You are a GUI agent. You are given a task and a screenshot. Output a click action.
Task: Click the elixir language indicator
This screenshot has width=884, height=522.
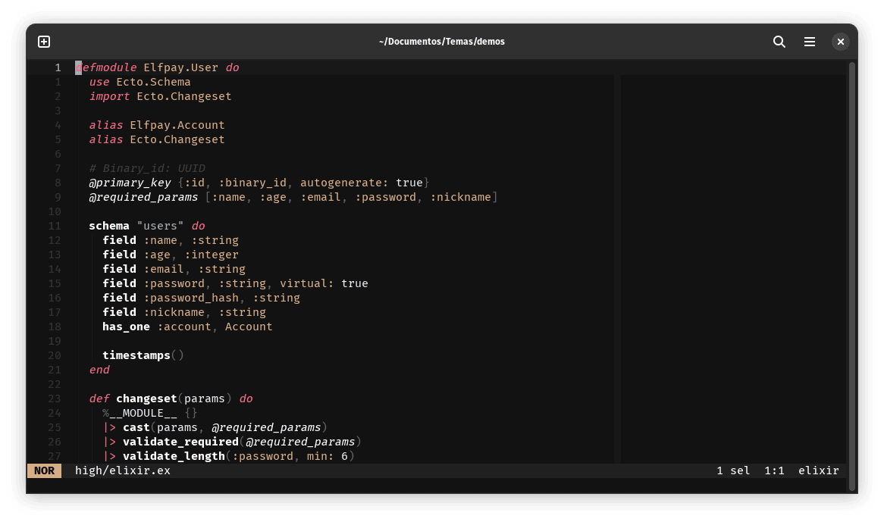click(819, 470)
